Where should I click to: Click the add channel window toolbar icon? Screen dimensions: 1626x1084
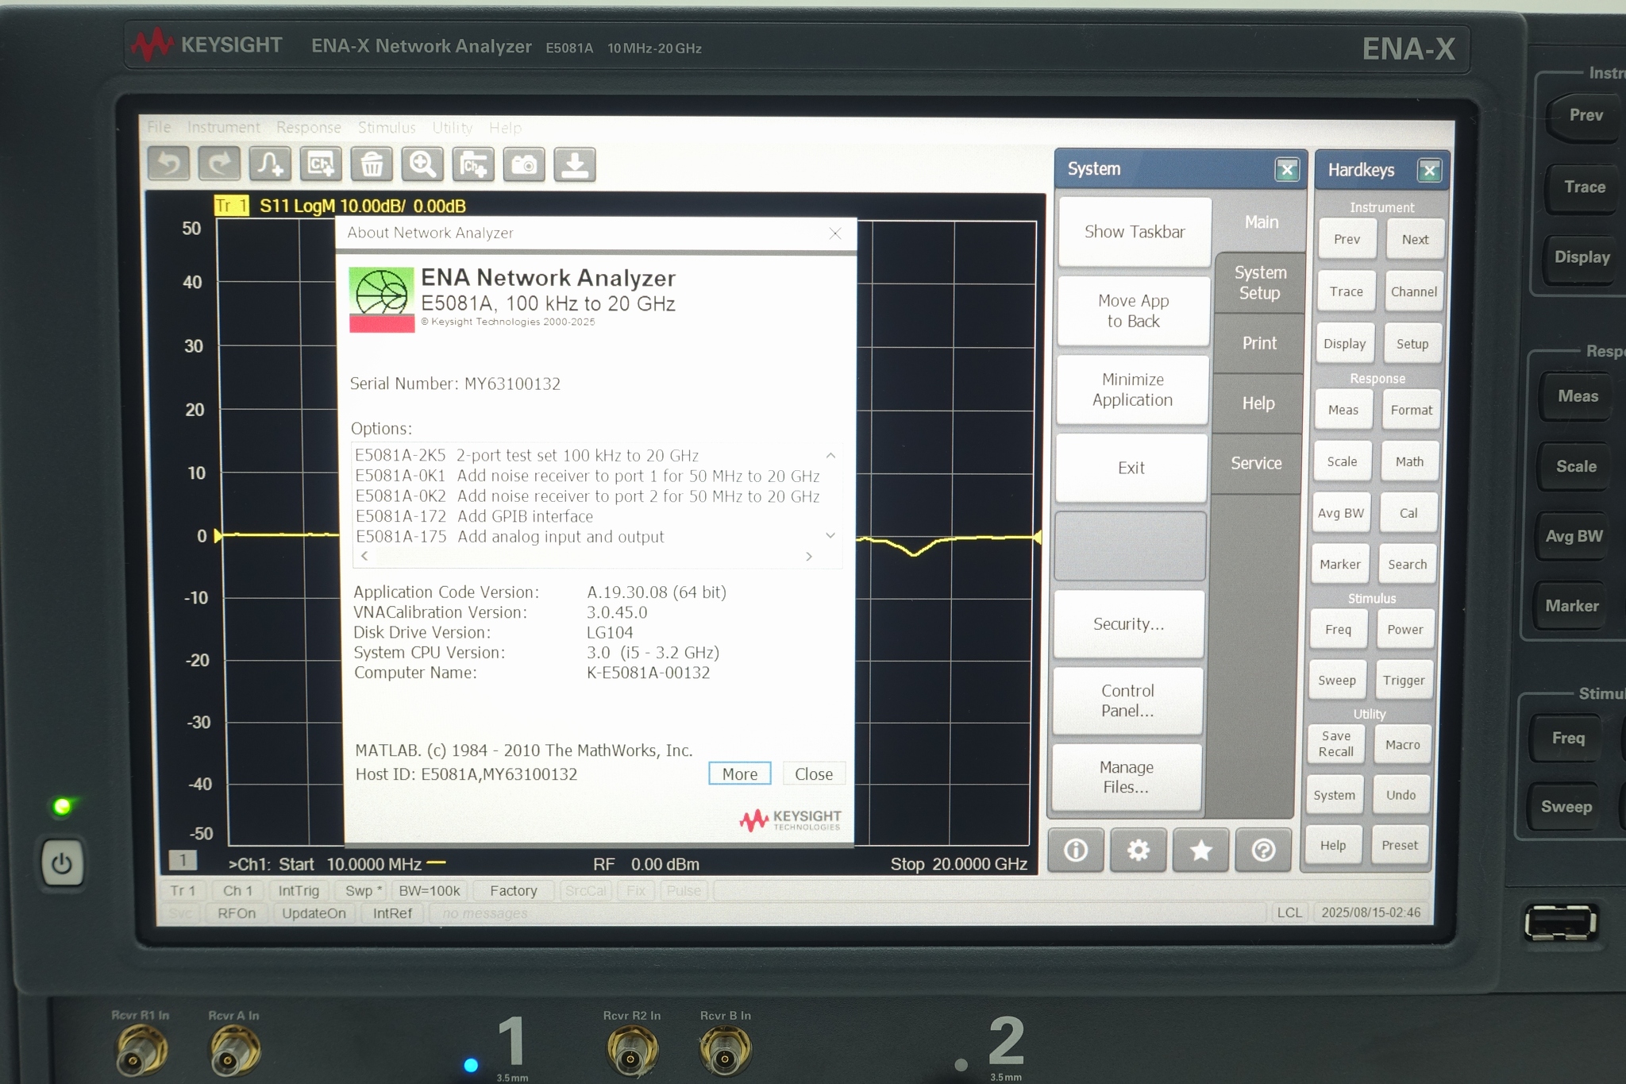(321, 164)
